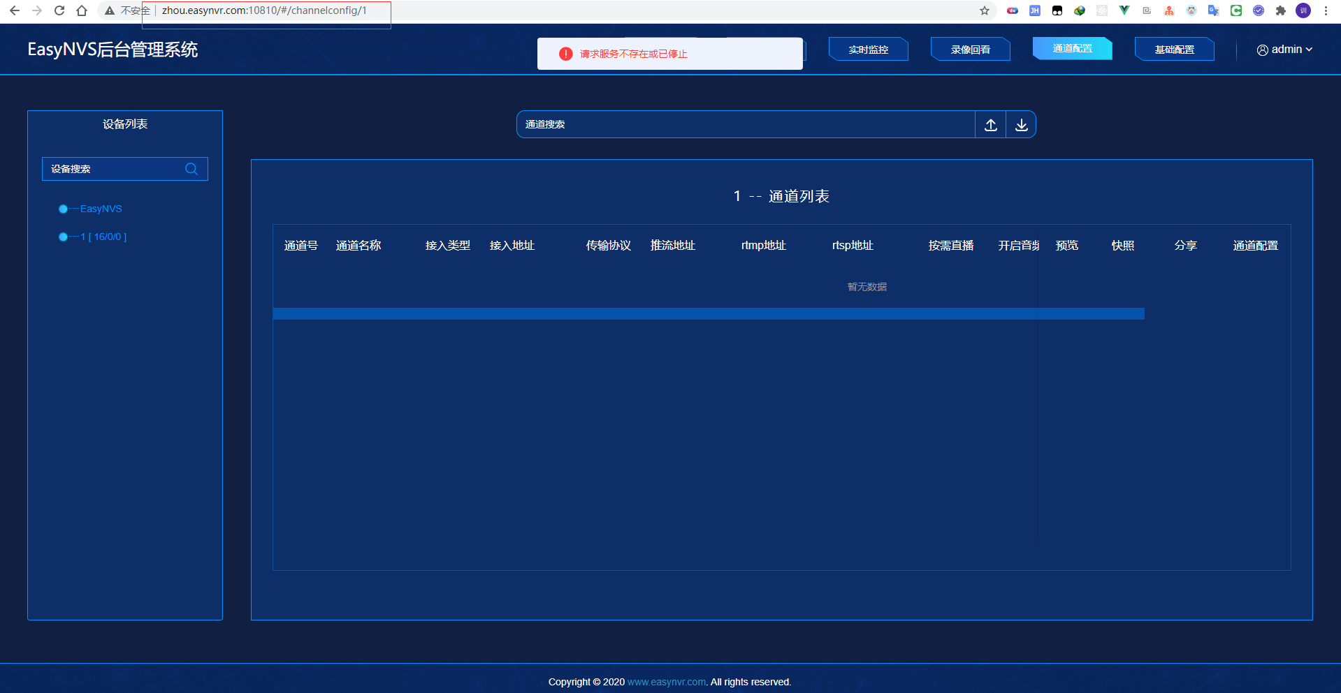This screenshot has width=1341, height=693.
Task: Bookmark this page with the star icon
Action: click(985, 10)
